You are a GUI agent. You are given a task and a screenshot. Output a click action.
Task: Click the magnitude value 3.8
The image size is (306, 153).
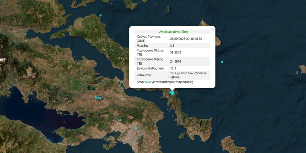point(172,46)
